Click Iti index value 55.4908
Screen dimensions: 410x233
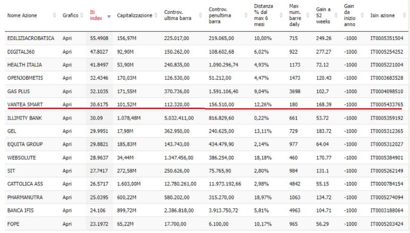(99, 38)
